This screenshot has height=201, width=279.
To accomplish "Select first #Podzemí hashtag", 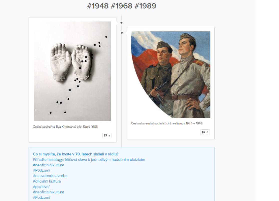I will pyautogui.click(x=42, y=170).
